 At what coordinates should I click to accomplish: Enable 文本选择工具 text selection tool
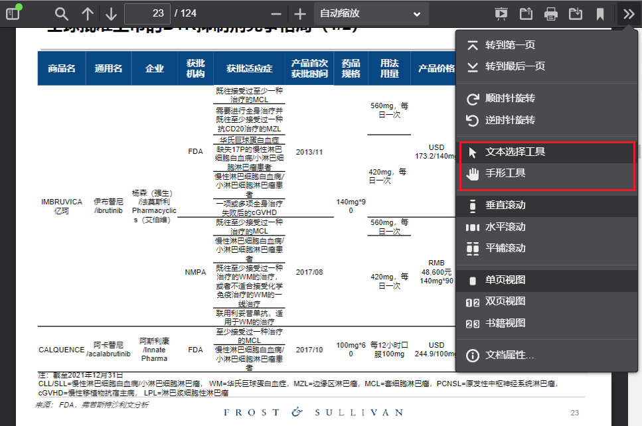546,152
